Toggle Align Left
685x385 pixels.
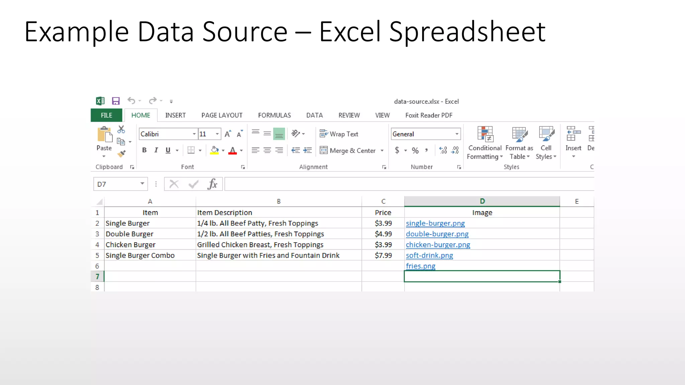(256, 150)
